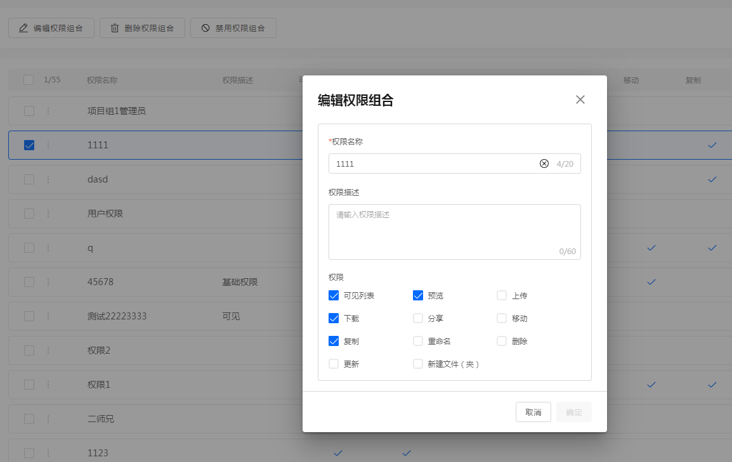
Task: Click the 删除权限组合 toolbar button
Action: 142,28
